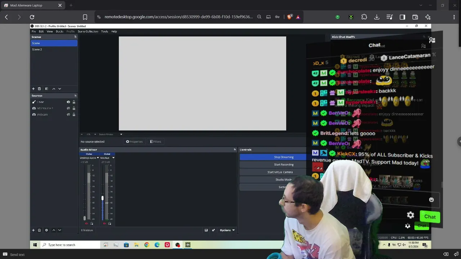Click the Brave Shields lion icon

coord(289,17)
